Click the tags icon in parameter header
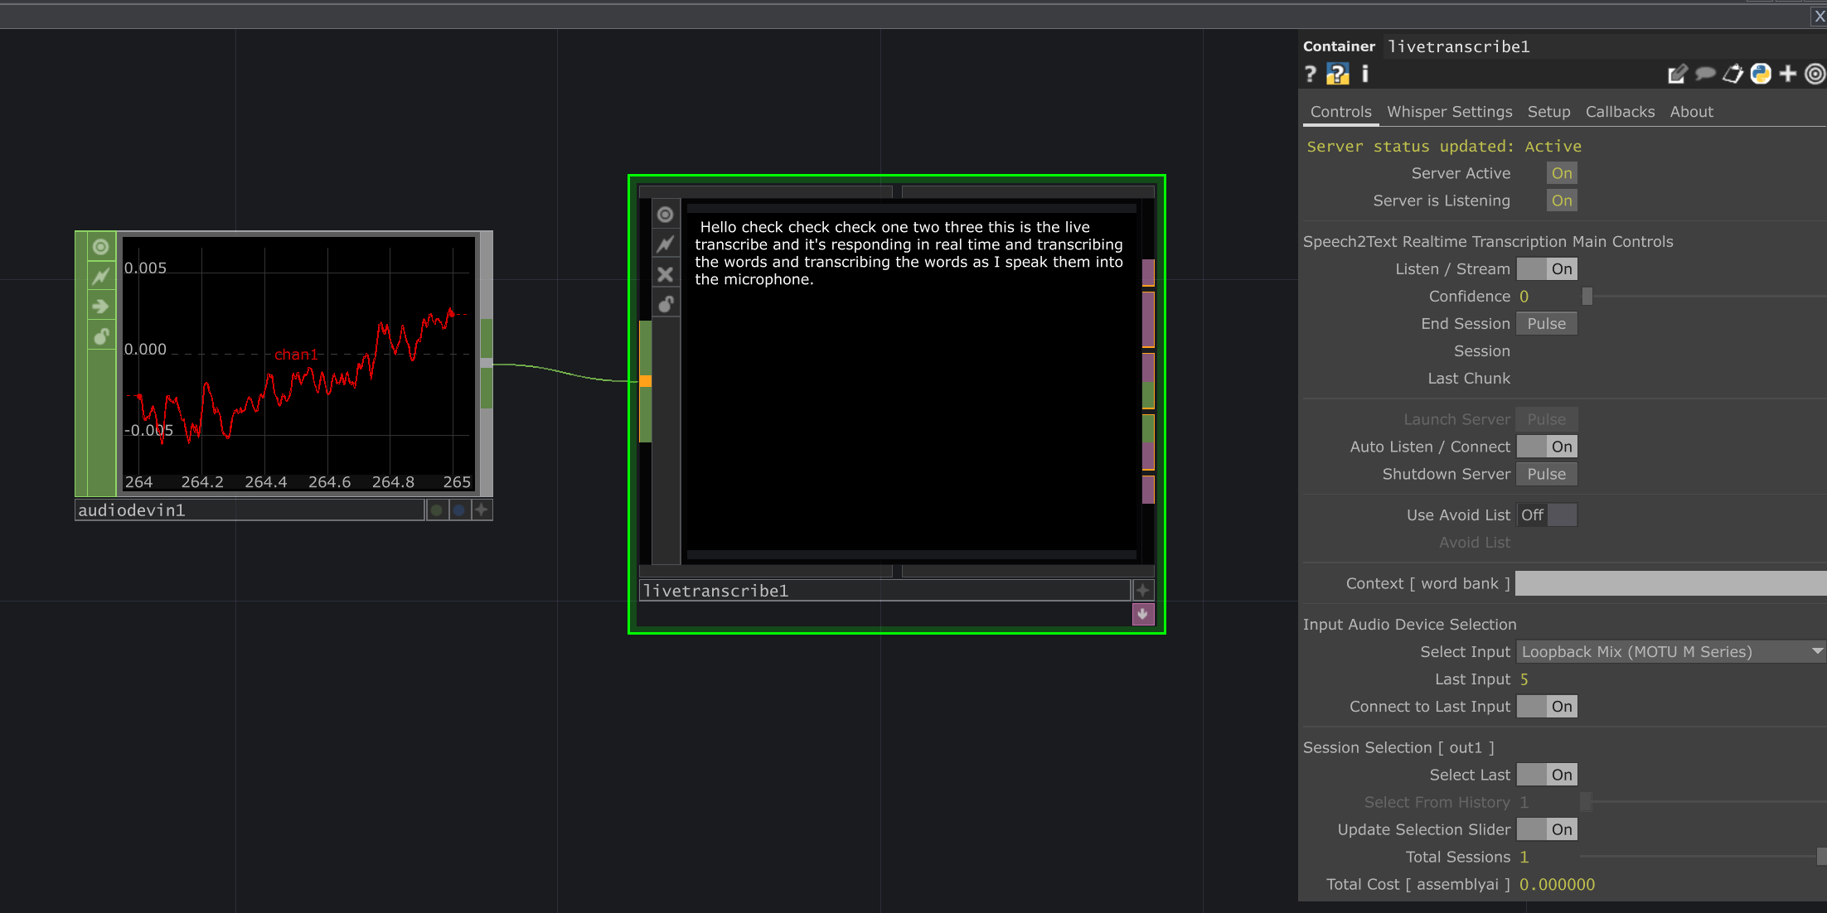 tap(1732, 75)
